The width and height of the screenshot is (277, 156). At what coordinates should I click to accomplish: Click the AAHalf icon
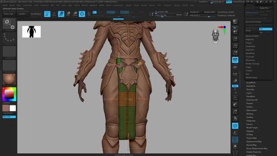click(x=235, y=53)
